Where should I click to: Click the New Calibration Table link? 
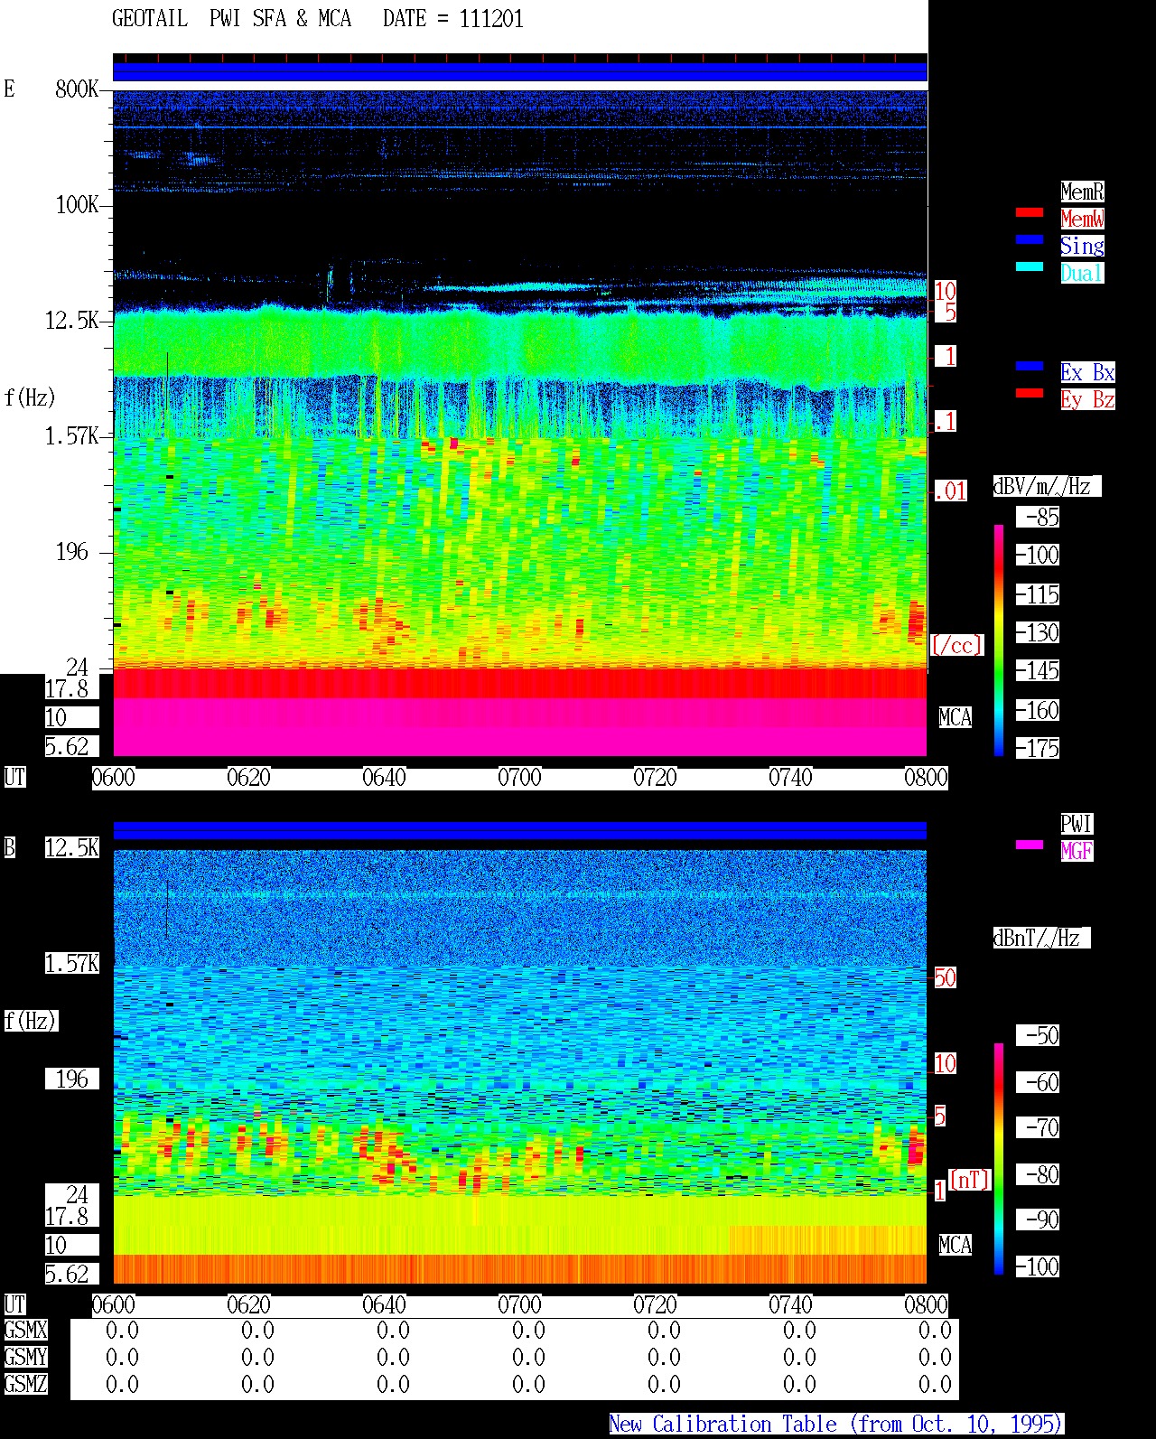(x=836, y=1425)
